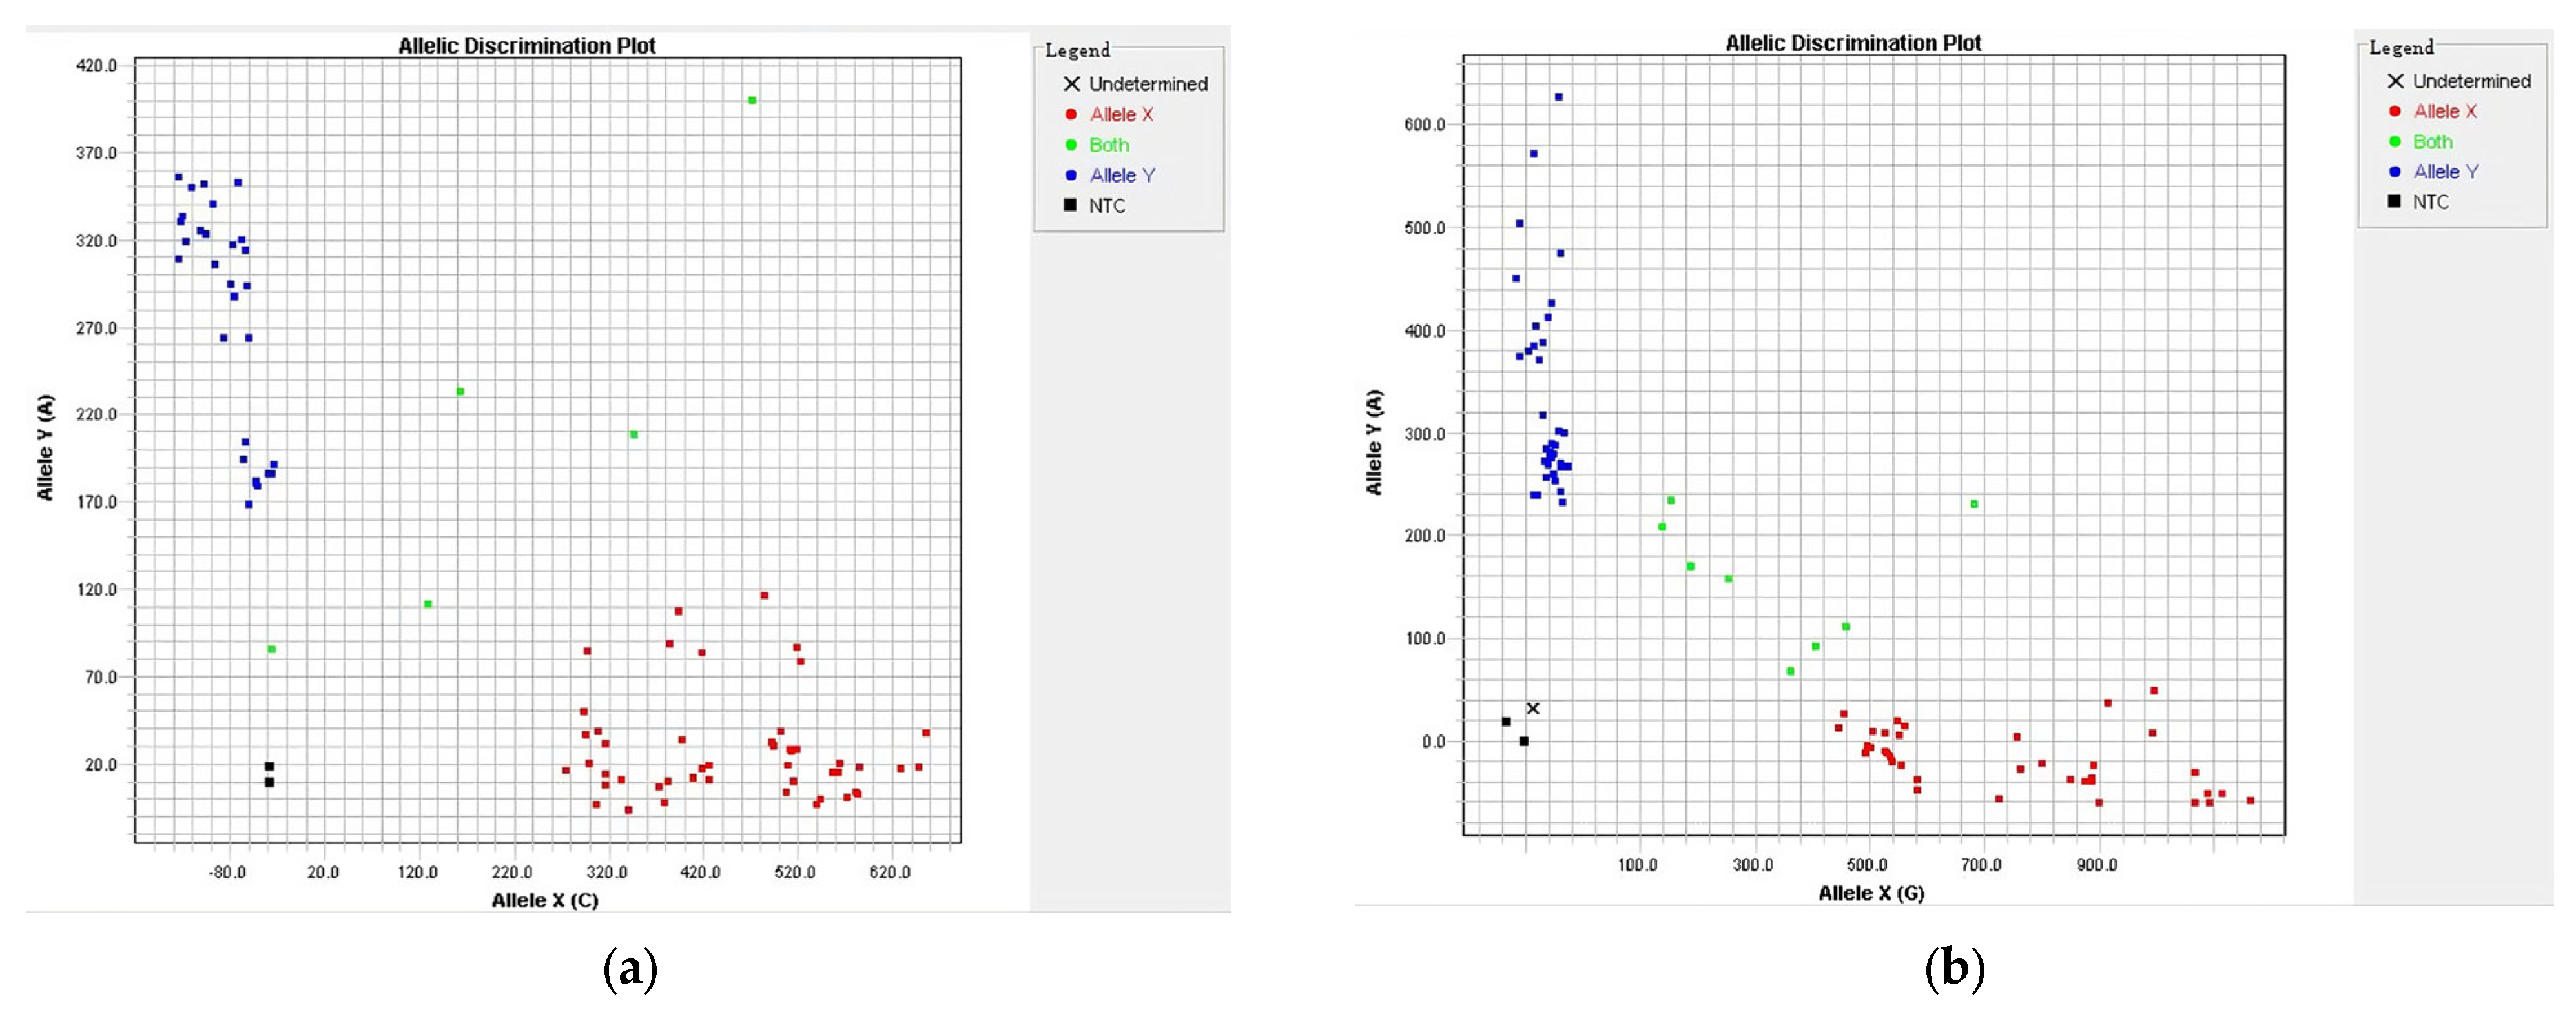Click the red Allele X dot in right legend
The image size is (2576, 1010).
pos(2395,111)
